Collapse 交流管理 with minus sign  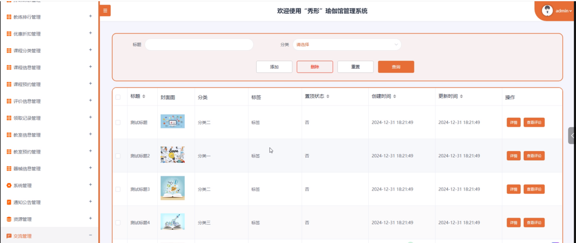pos(90,235)
